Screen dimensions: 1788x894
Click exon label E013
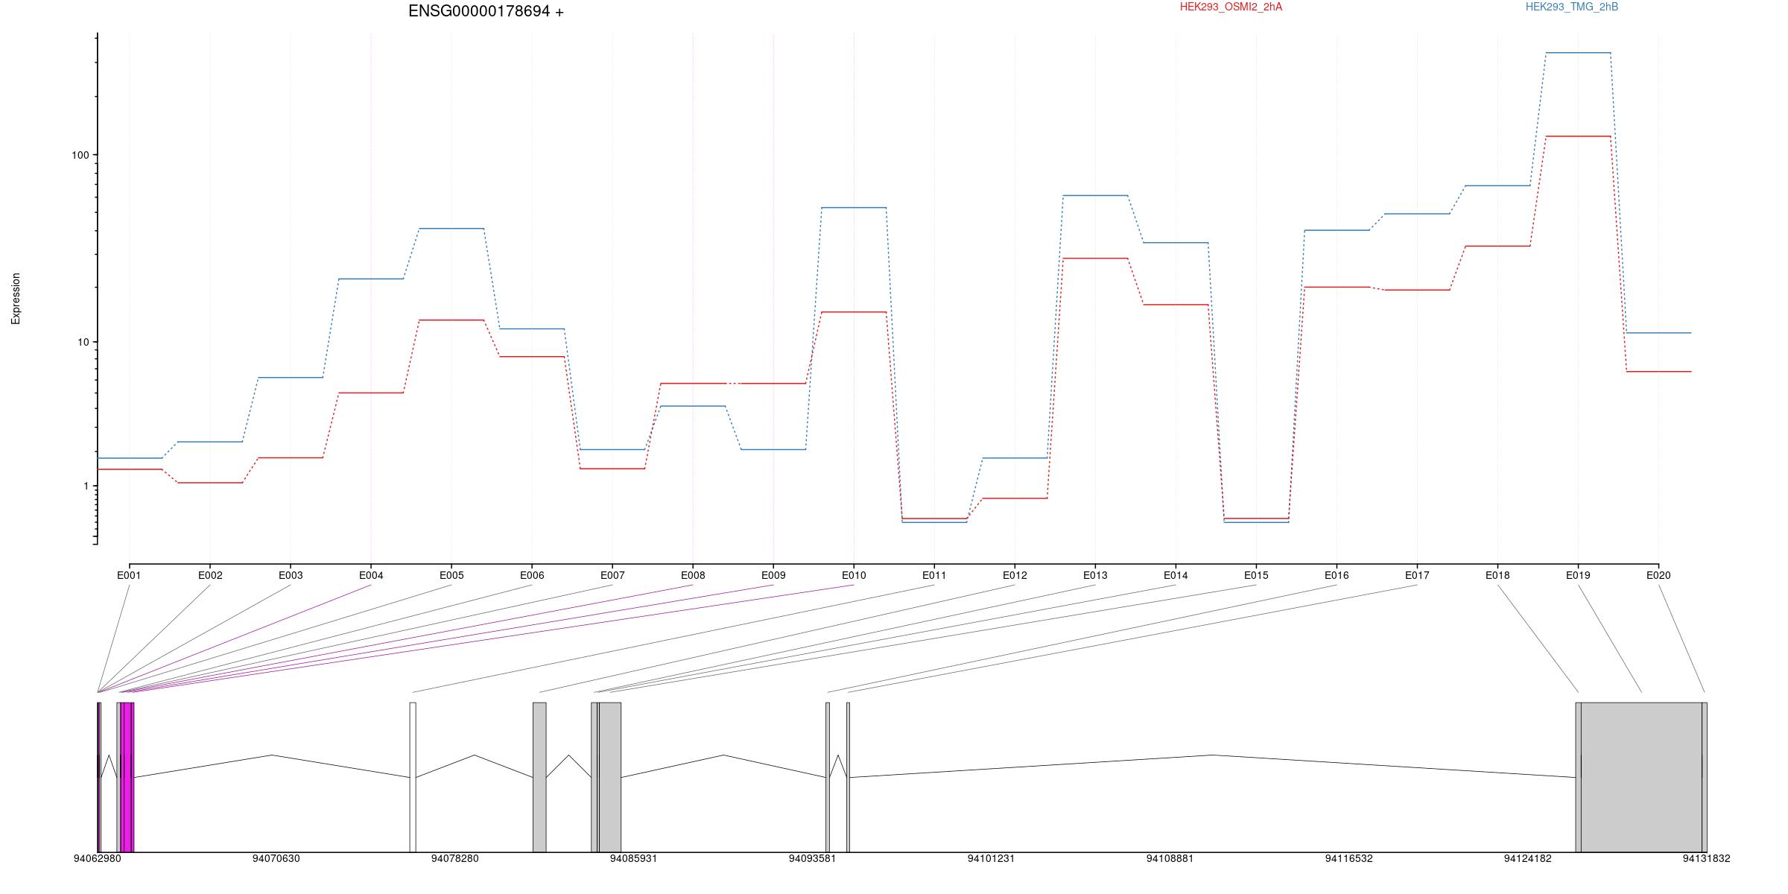click(1095, 575)
